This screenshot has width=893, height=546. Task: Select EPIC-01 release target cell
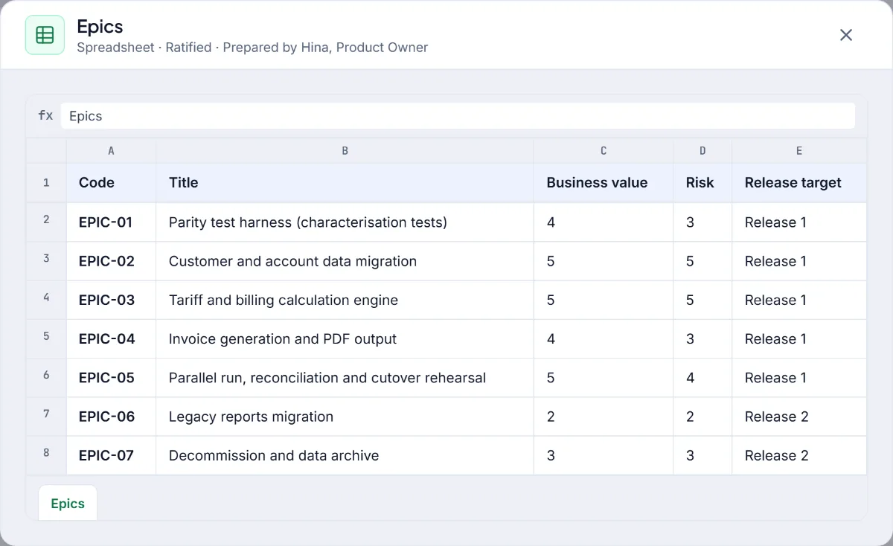pos(799,222)
